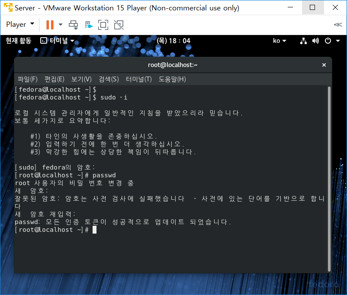347x295 pixels.
Task: Click the terminal vertical scrollbar
Action: (329, 179)
